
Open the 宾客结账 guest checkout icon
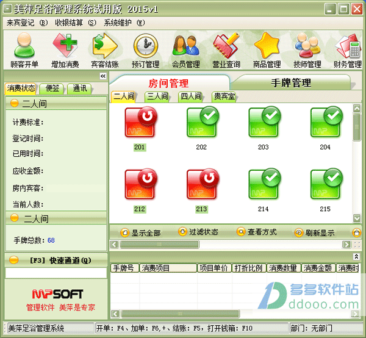[105, 50]
